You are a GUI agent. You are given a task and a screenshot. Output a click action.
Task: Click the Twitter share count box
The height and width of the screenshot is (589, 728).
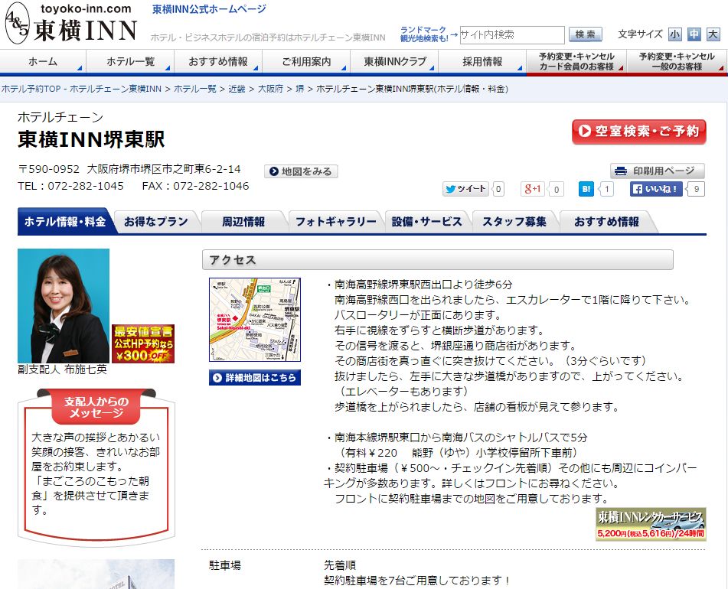click(498, 189)
